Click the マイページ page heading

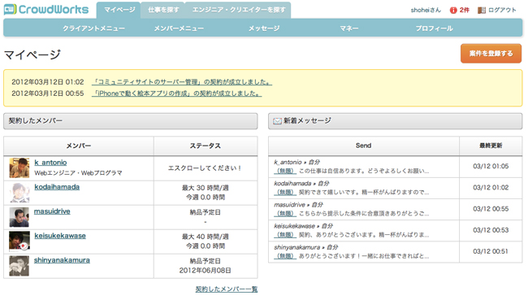[x=32, y=54]
